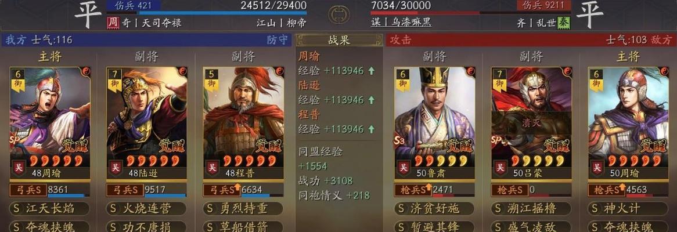Viewport: 677px width, 232px height.
Task: Click the red 周 flag icon
Action: point(112,23)
